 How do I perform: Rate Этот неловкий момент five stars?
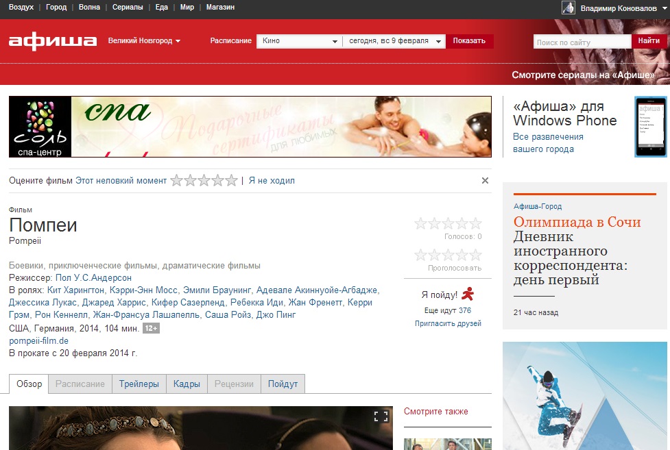pyautogui.click(x=231, y=181)
